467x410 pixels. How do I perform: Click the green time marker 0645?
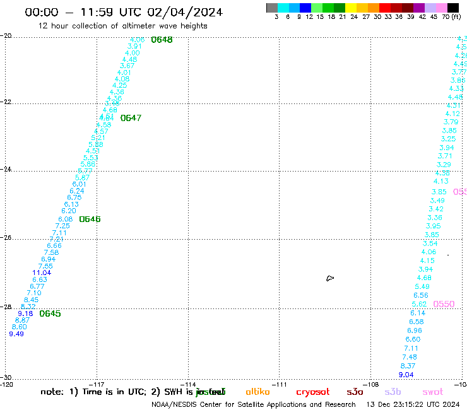point(50,313)
